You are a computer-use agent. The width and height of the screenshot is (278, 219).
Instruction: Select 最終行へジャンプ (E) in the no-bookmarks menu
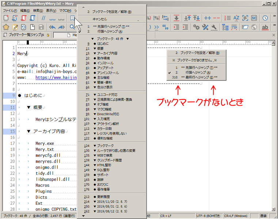pyautogui.click(x=197, y=77)
